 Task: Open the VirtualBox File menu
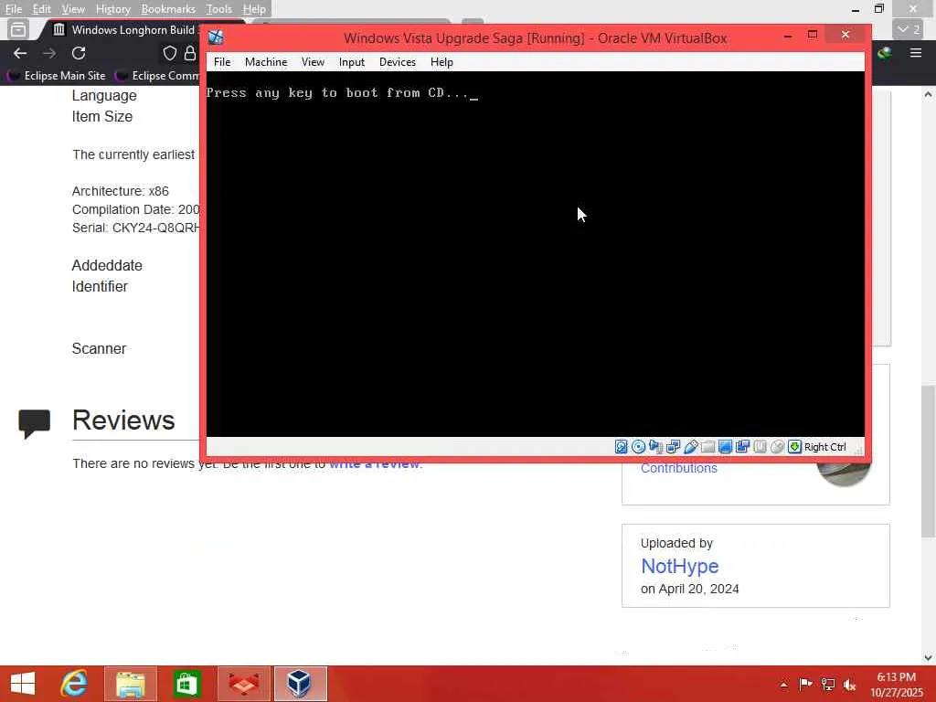coord(222,62)
